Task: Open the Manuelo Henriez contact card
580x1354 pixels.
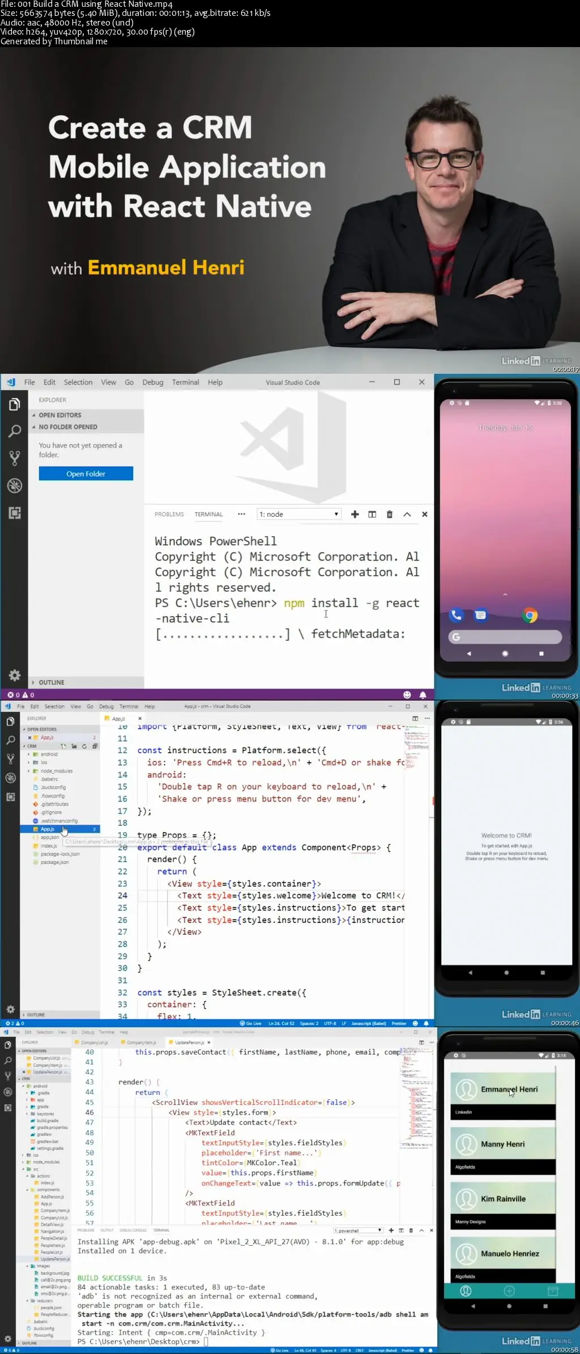Action: [x=503, y=1260]
